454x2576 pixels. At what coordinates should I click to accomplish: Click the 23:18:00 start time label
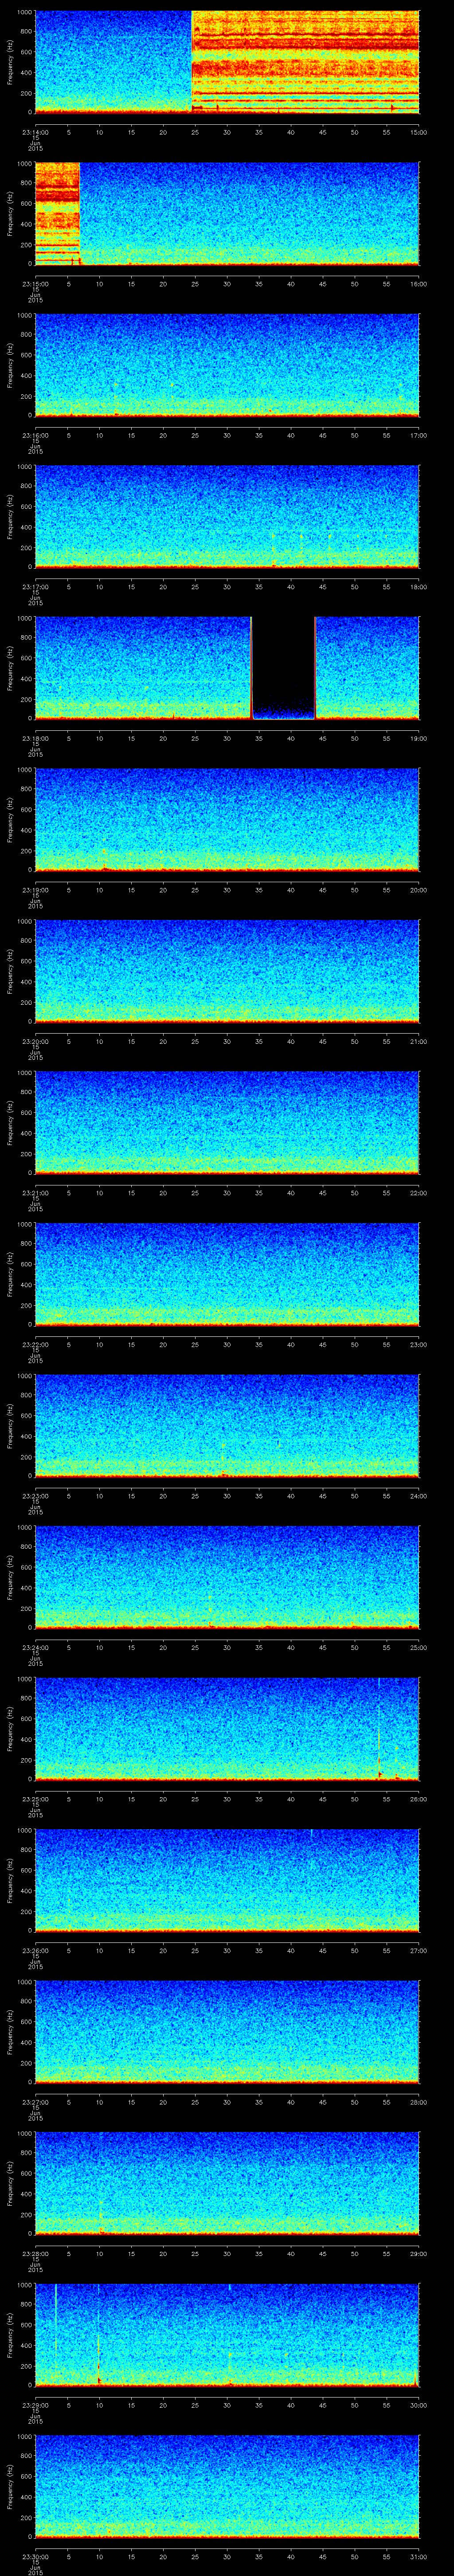tap(35, 738)
